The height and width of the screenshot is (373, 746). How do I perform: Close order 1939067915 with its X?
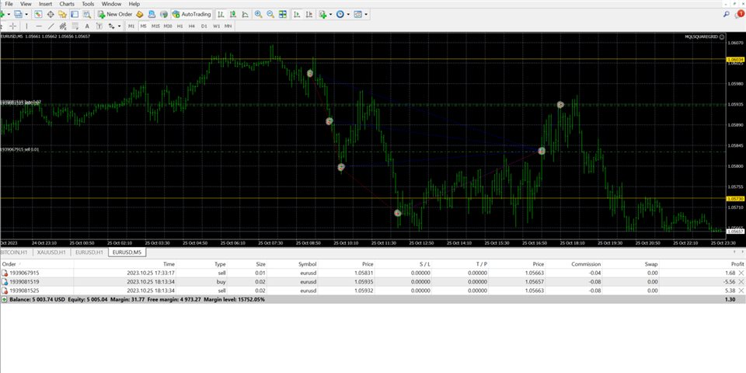pyautogui.click(x=741, y=273)
